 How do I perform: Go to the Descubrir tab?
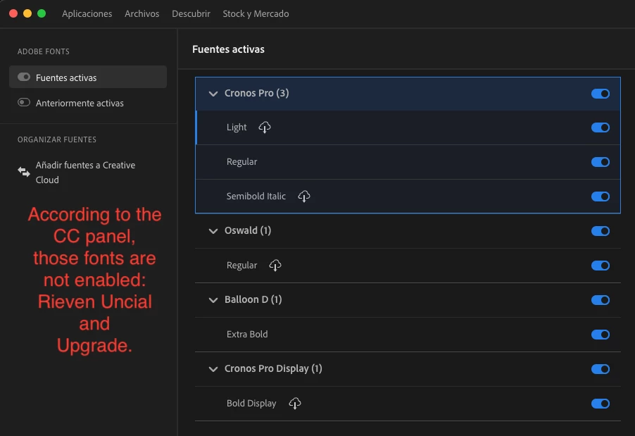(x=191, y=13)
